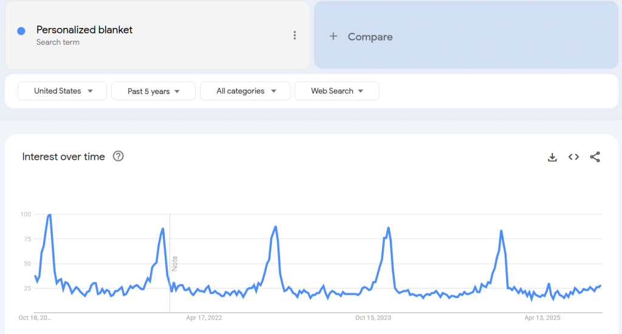Open the Web Search type dropdown
The height and width of the screenshot is (334, 622).
click(x=337, y=91)
